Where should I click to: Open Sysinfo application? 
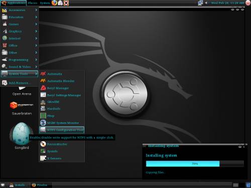click(62, 151)
